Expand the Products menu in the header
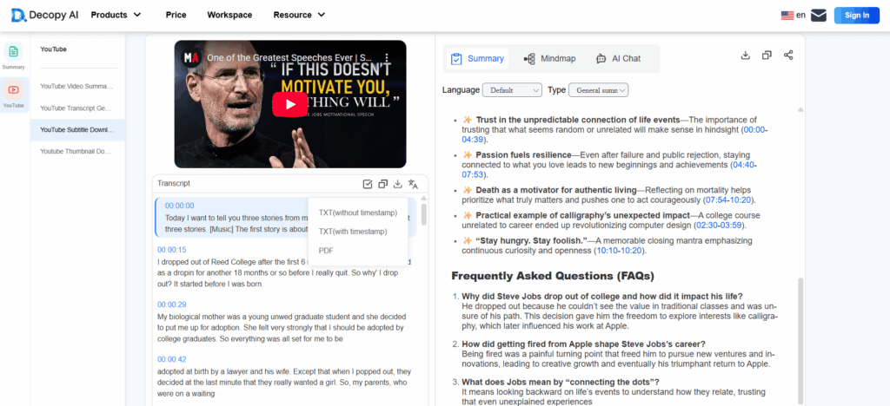The height and width of the screenshot is (406, 890). pyautogui.click(x=116, y=15)
